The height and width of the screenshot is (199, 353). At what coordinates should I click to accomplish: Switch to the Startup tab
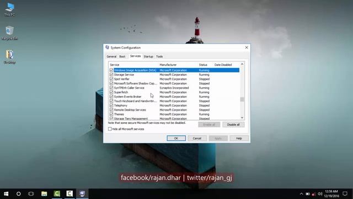click(148, 56)
